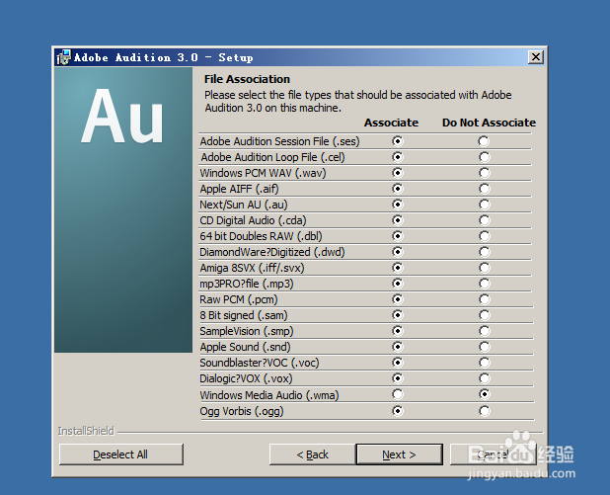Set .wav to Do Not Associate

click(x=484, y=173)
